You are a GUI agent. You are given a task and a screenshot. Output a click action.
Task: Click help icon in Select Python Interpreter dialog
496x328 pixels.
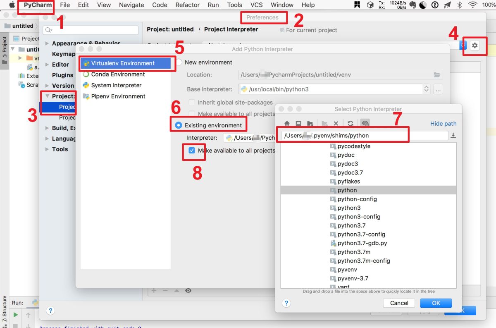286,303
